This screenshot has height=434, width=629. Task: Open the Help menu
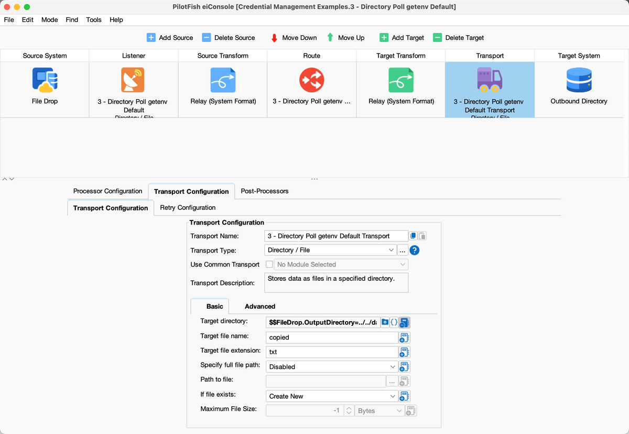[x=116, y=19]
